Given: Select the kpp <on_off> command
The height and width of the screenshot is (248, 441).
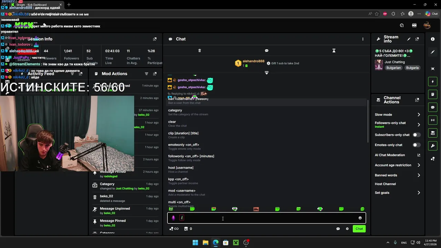Looking at the screenshot, I should [267, 181].
